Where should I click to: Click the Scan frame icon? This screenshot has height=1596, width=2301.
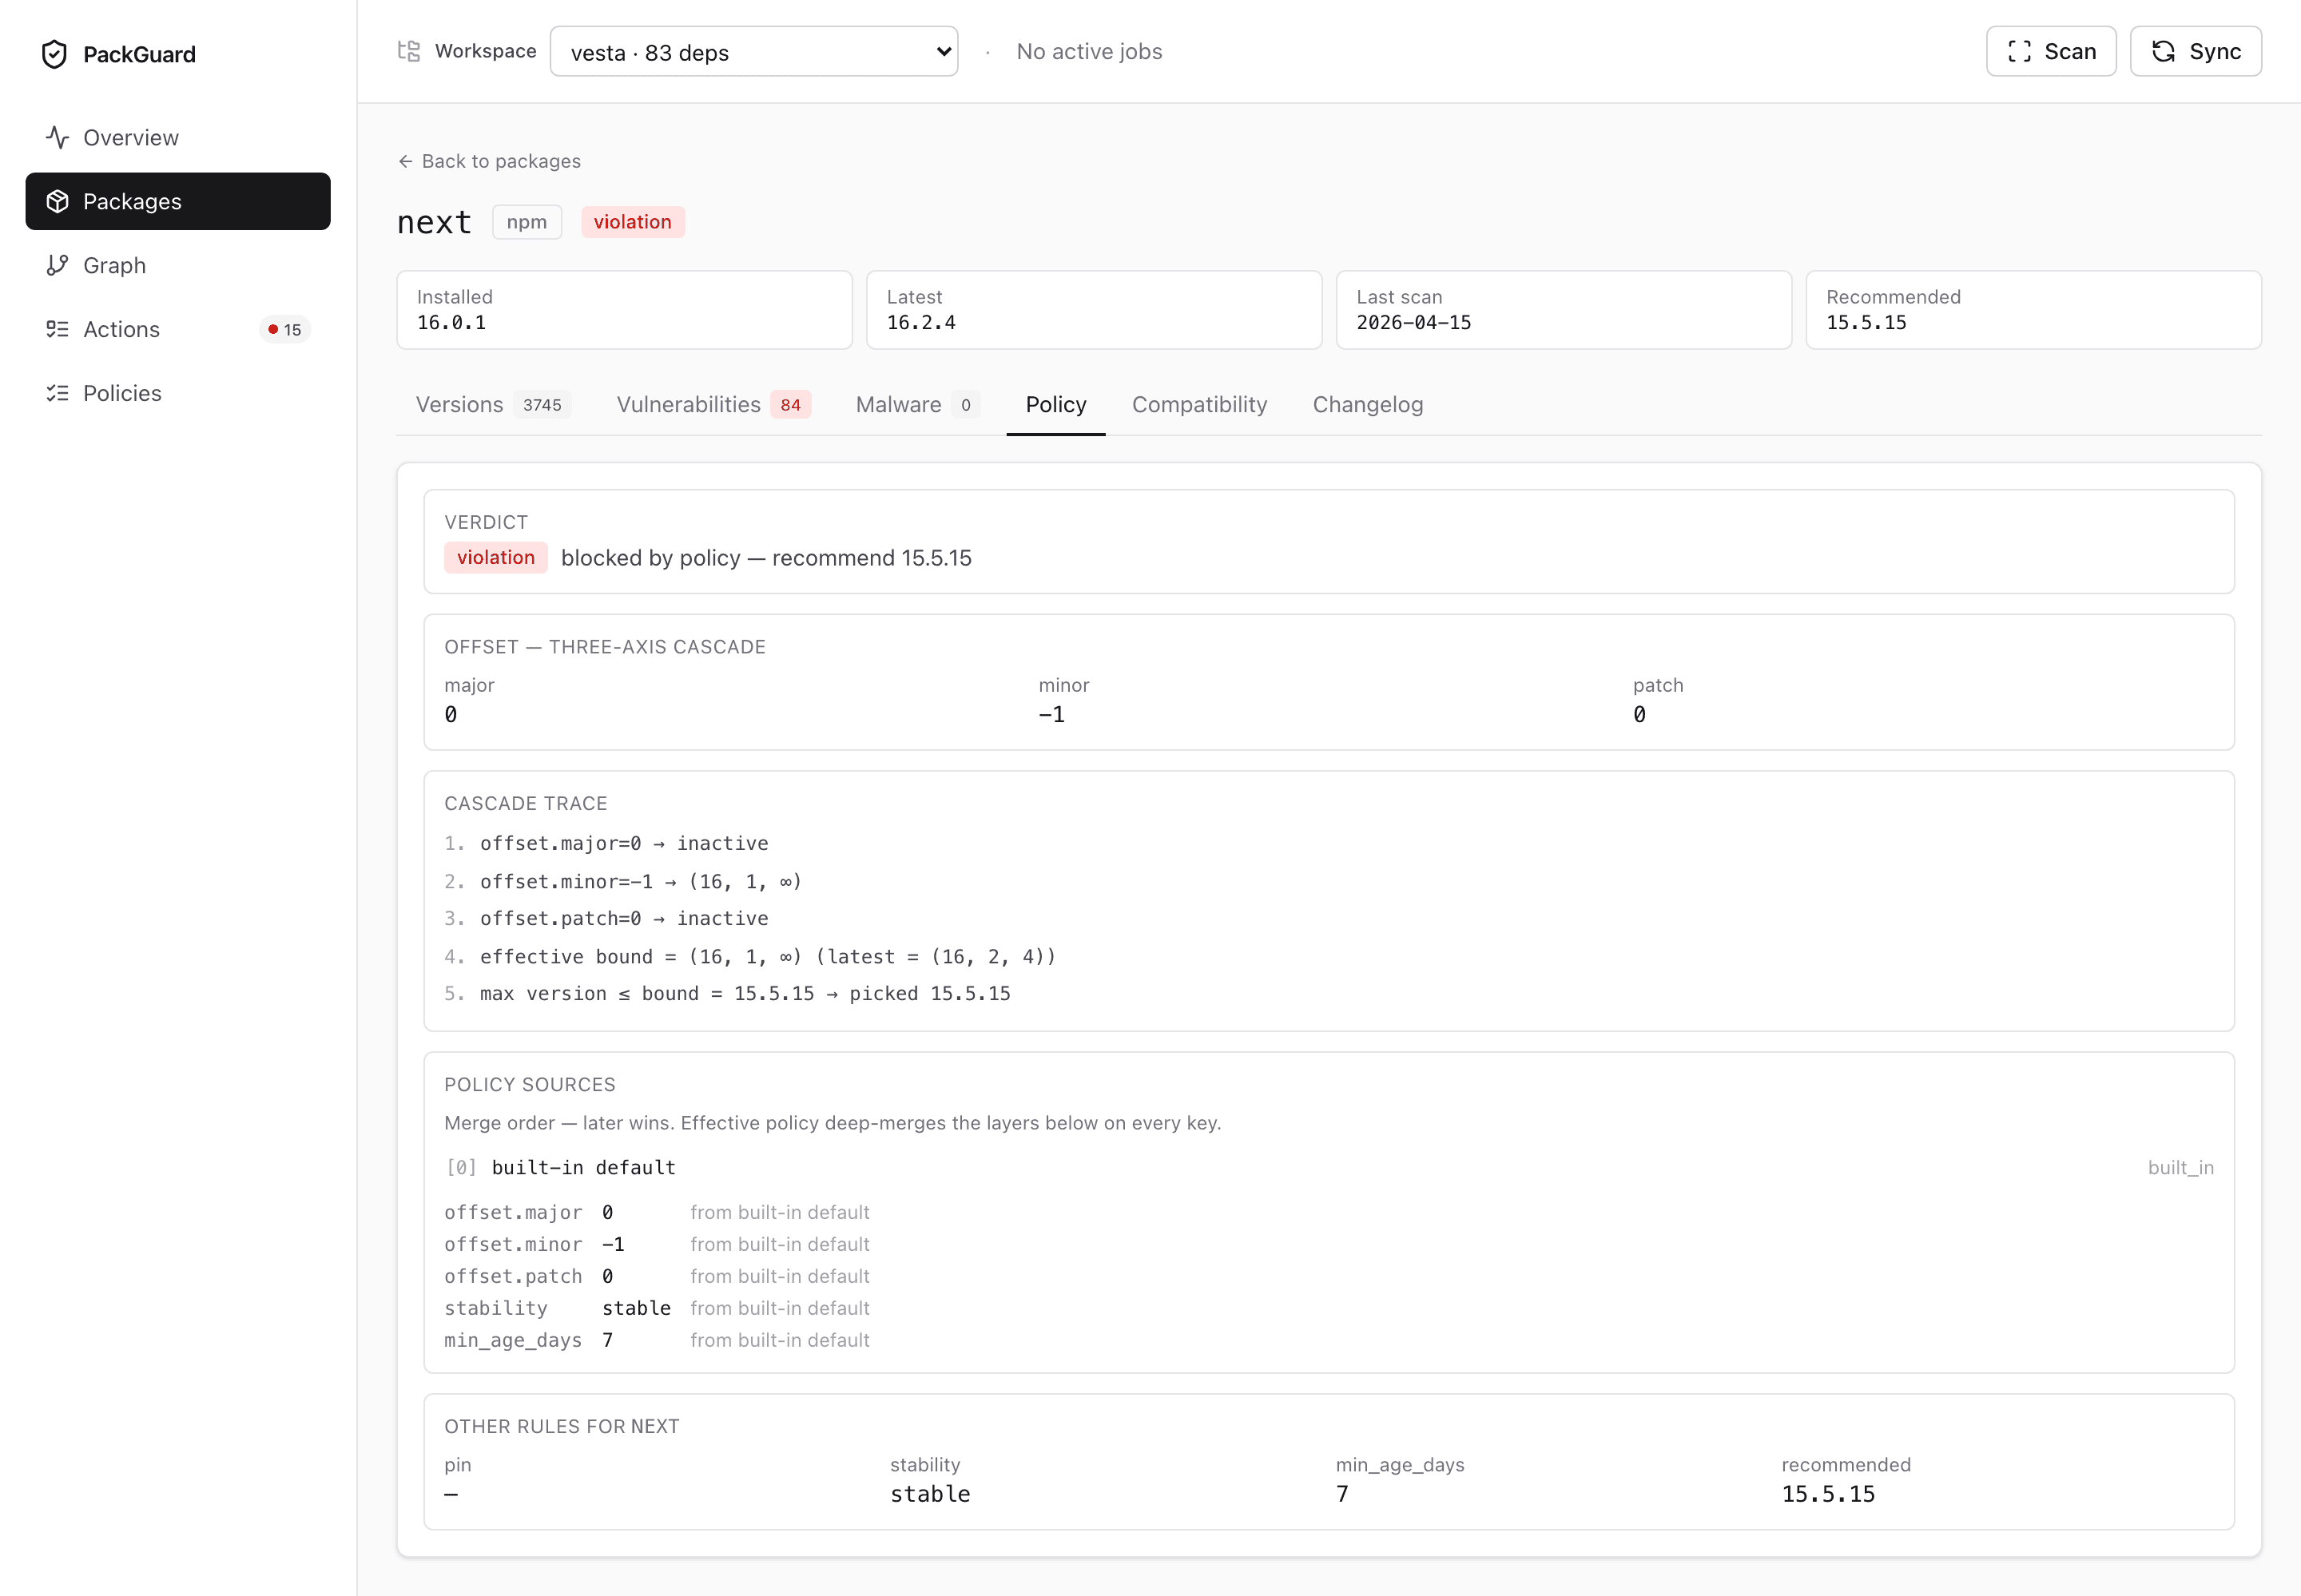coord(2019,51)
